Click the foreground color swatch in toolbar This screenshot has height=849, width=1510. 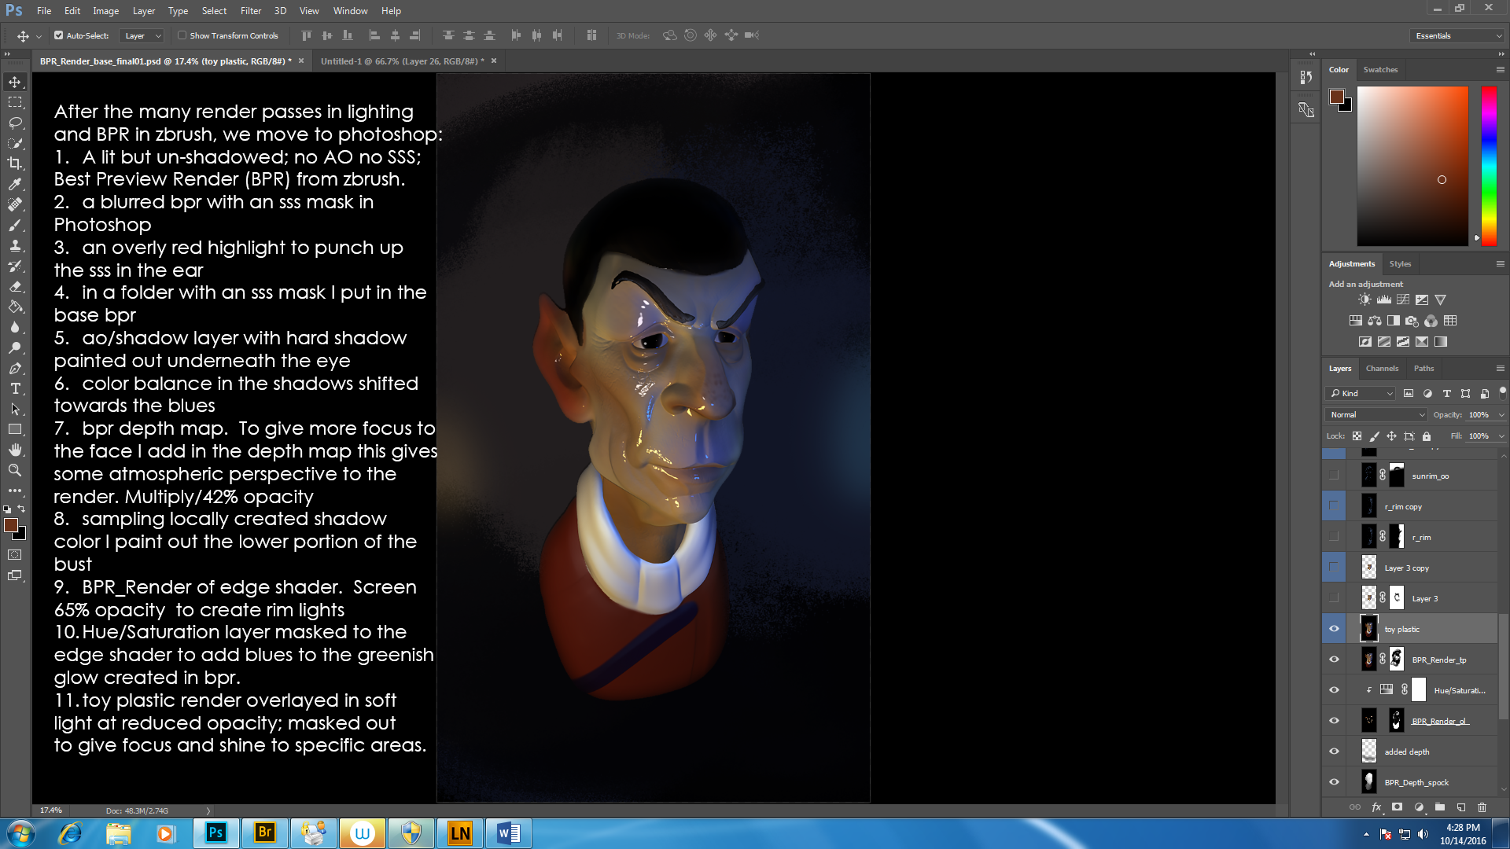(x=11, y=525)
